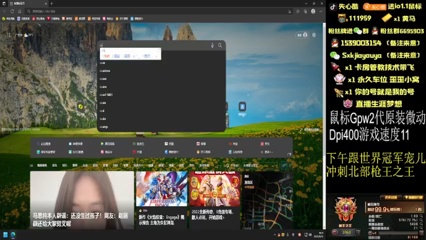Open the Fire Emblem Engage news card
The image size is (426, 240).
(162, 200)
